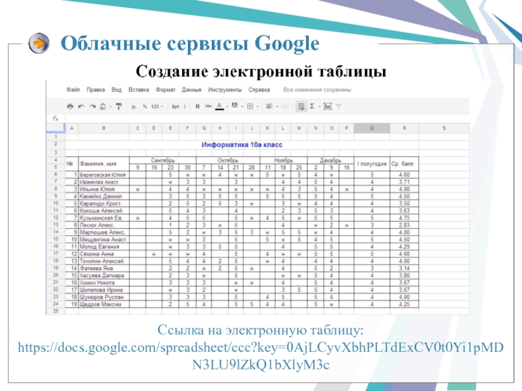522x391 pixels.
Task: Open the Google spreadsheet link on the slide
Action: tap(260, 356)
